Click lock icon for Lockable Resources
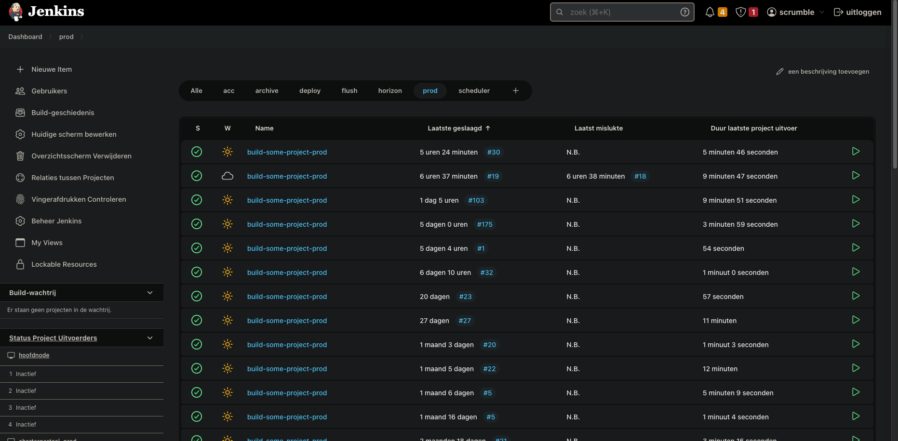 20,264
